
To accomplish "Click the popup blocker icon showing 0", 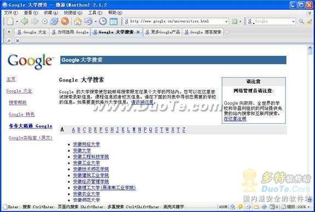I will pyautogui.click(x=274, y=207).
